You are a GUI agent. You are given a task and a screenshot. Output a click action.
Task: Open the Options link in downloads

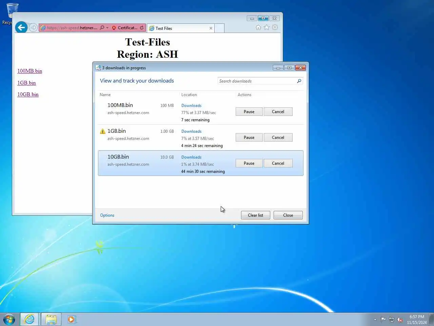tap(107, 215)
